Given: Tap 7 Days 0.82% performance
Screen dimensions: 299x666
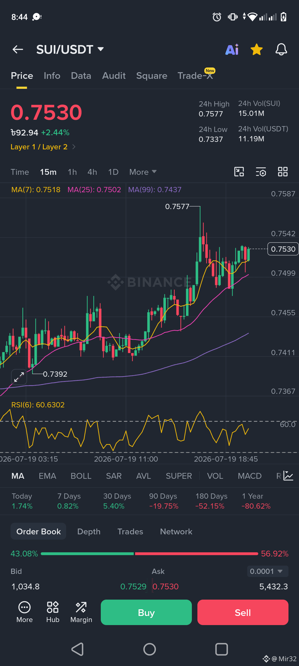Looking at the screenshot, I should tap(69, 501).
